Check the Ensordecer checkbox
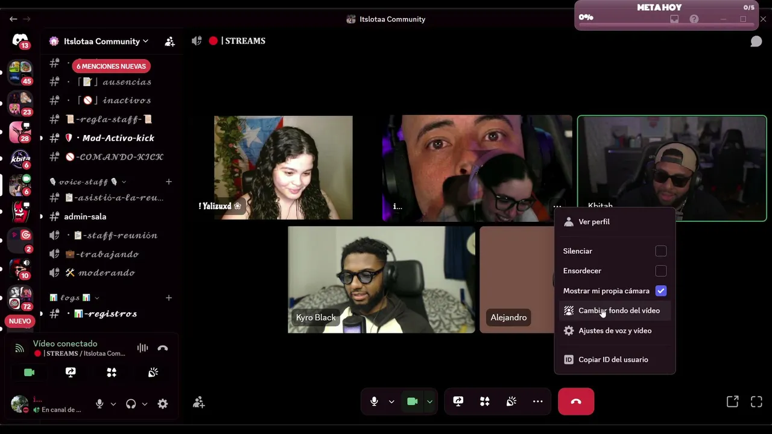Image resolution: width=772 pixels, height=434 pixels. [x=661, y=271]
